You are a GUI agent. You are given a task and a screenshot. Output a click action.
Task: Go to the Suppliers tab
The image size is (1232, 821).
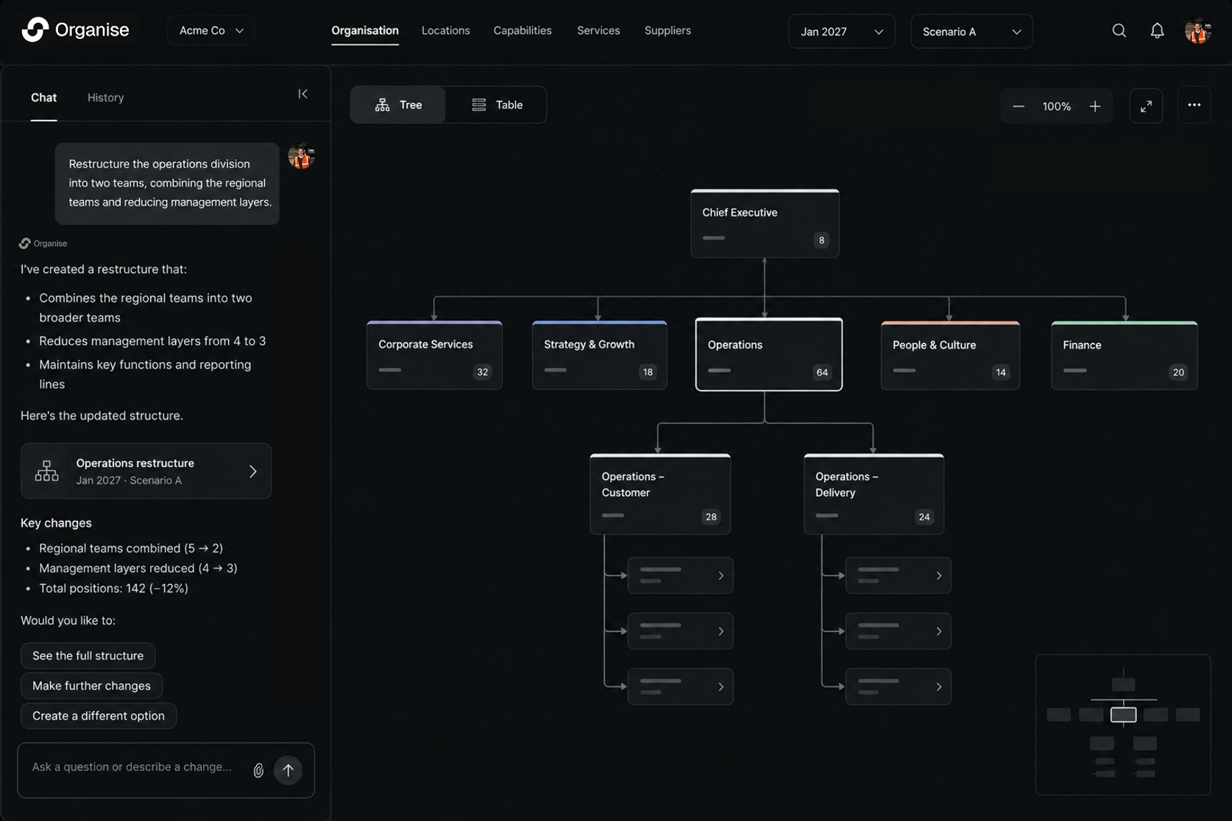(668, 31)
